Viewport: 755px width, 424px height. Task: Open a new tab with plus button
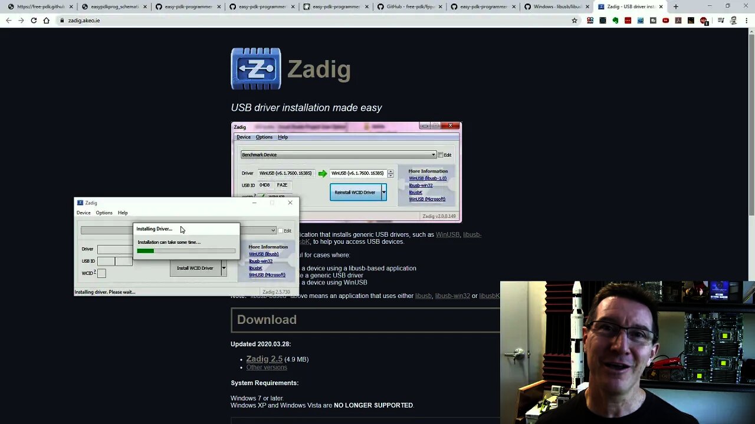tap(676, 6)
